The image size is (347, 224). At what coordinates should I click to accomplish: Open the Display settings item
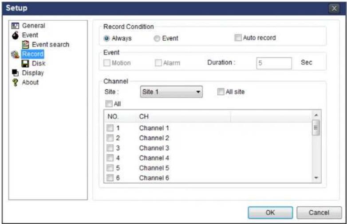point(33,73)
